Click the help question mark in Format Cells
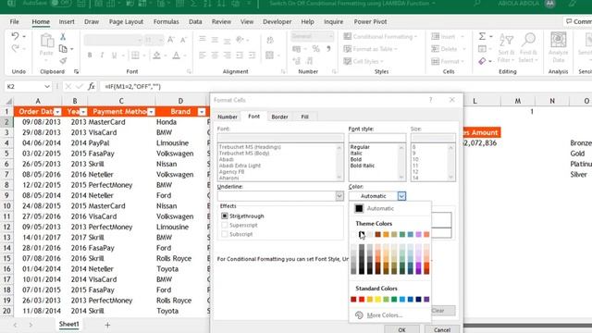This screenshot has height=333, width=592. [x=430, y=100]
